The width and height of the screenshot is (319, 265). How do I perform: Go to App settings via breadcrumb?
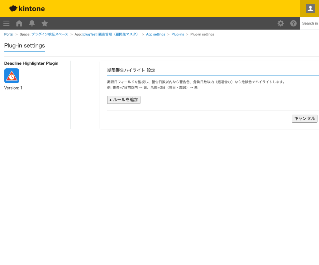click(x=155, y=34)
